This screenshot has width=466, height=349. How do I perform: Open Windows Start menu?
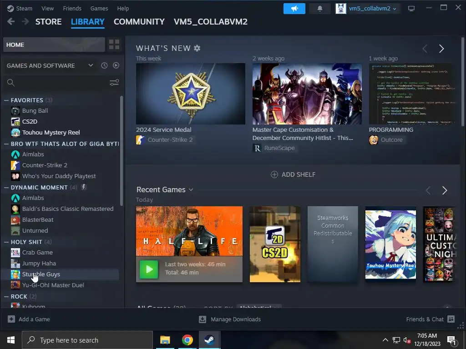pos(11,340)
